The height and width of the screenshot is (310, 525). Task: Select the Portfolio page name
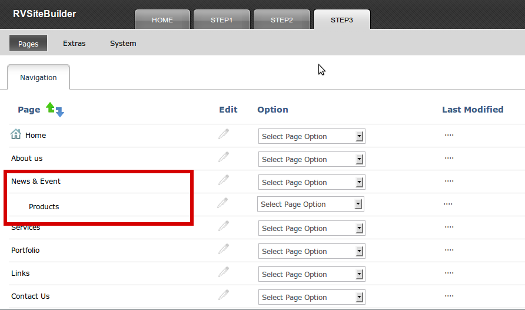[25, 250]
